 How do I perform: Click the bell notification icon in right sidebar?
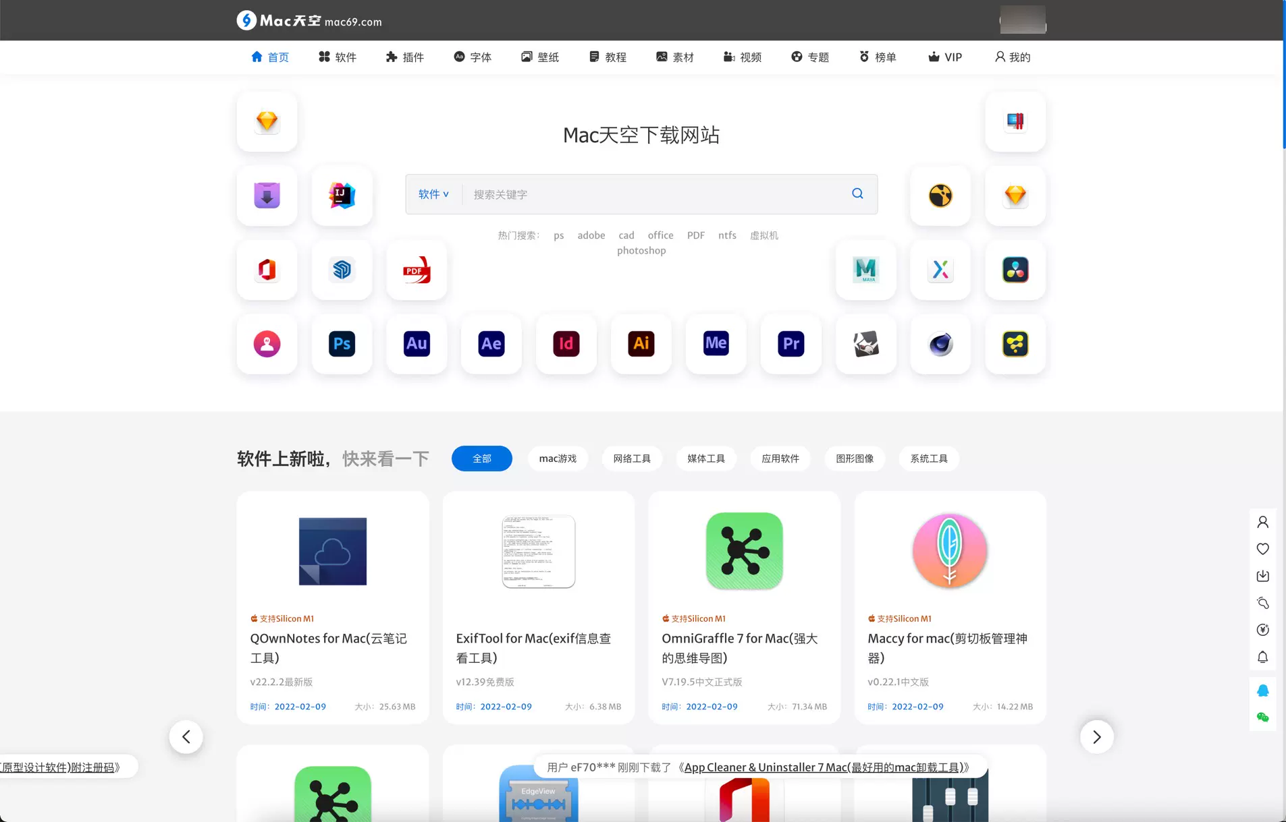(1263, 657)
